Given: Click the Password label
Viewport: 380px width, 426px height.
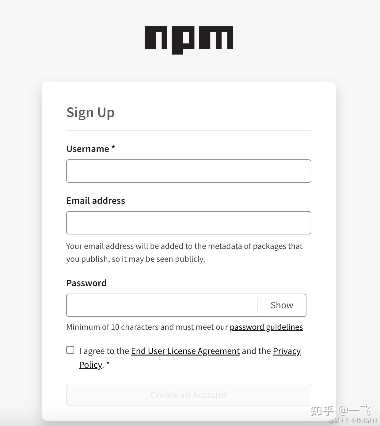Looking at the screenshot, I should [86, 283].
